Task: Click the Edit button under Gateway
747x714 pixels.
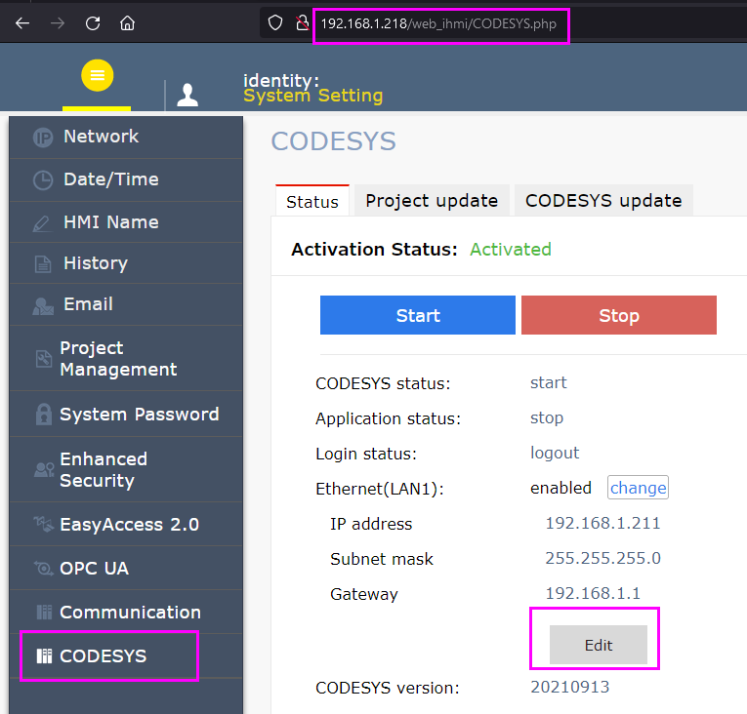Action: [599, 645]
